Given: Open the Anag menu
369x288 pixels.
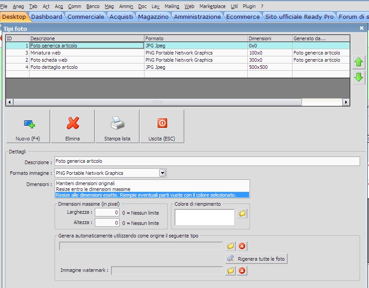Looking at the screenshot, I should click(x=18, y=6).
